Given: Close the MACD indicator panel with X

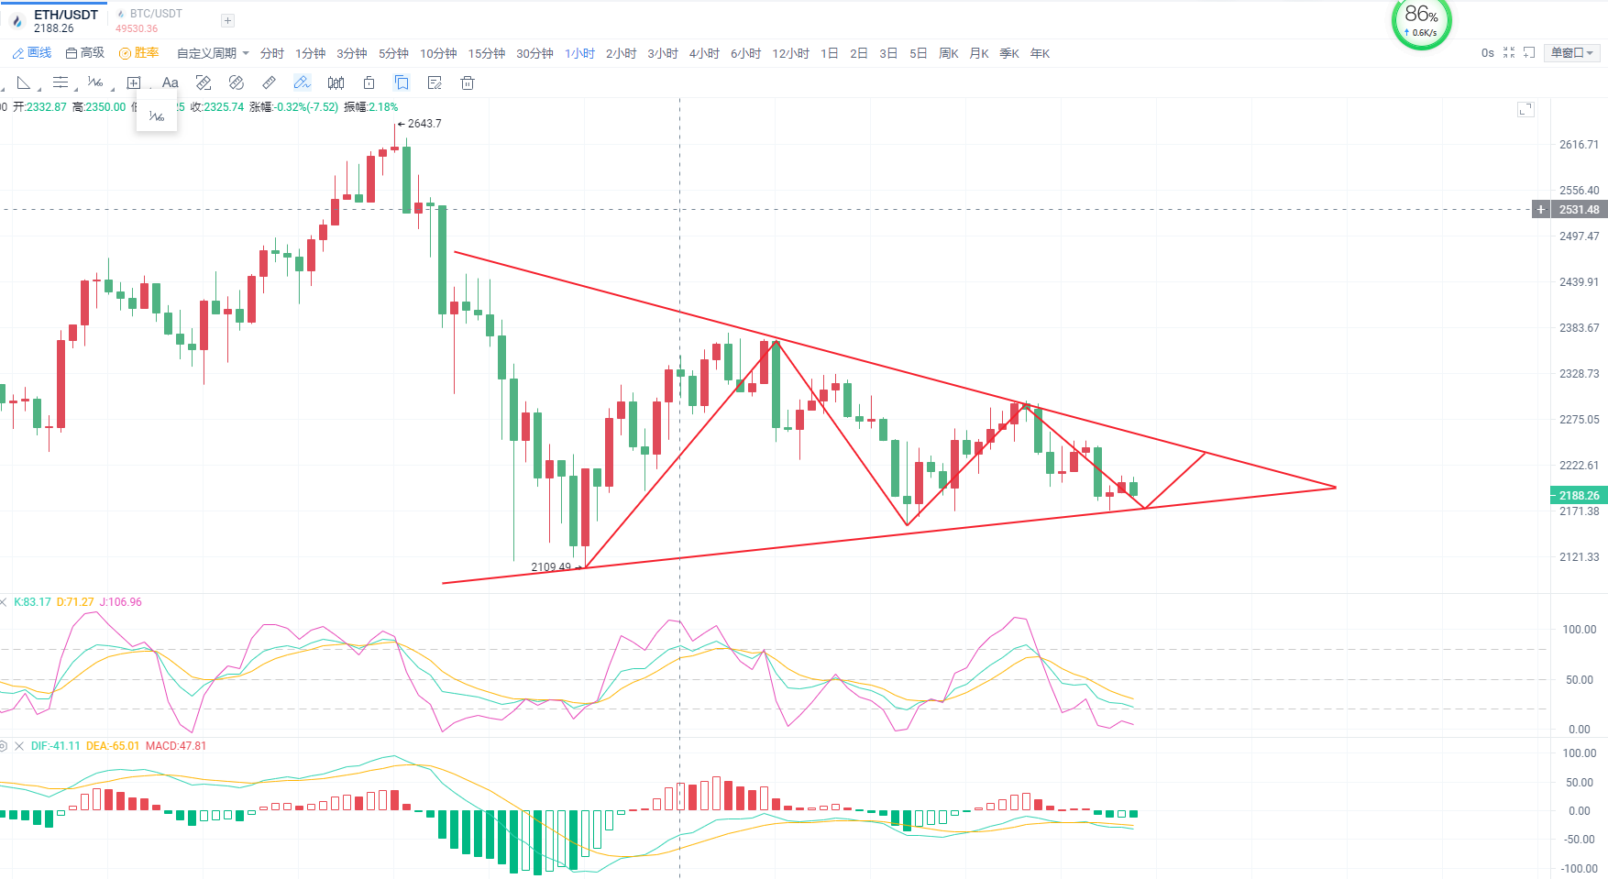Looking at the screenshot, I should 18,746.
